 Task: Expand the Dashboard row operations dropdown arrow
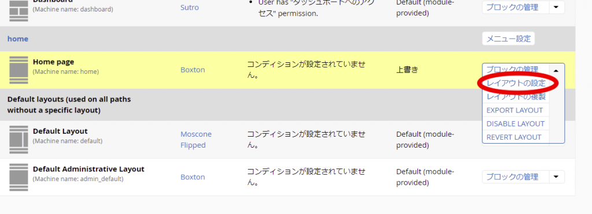point(556,7)
